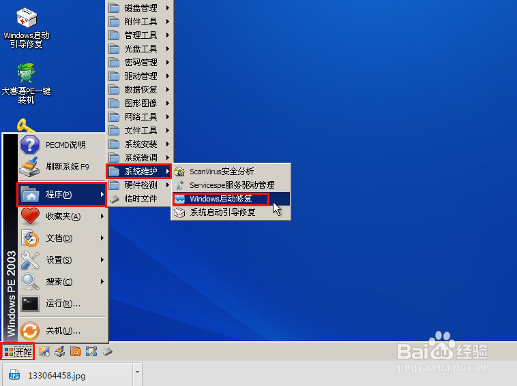Click 临时文件 text label
The image size is (517, 386).
coord(141,199)
